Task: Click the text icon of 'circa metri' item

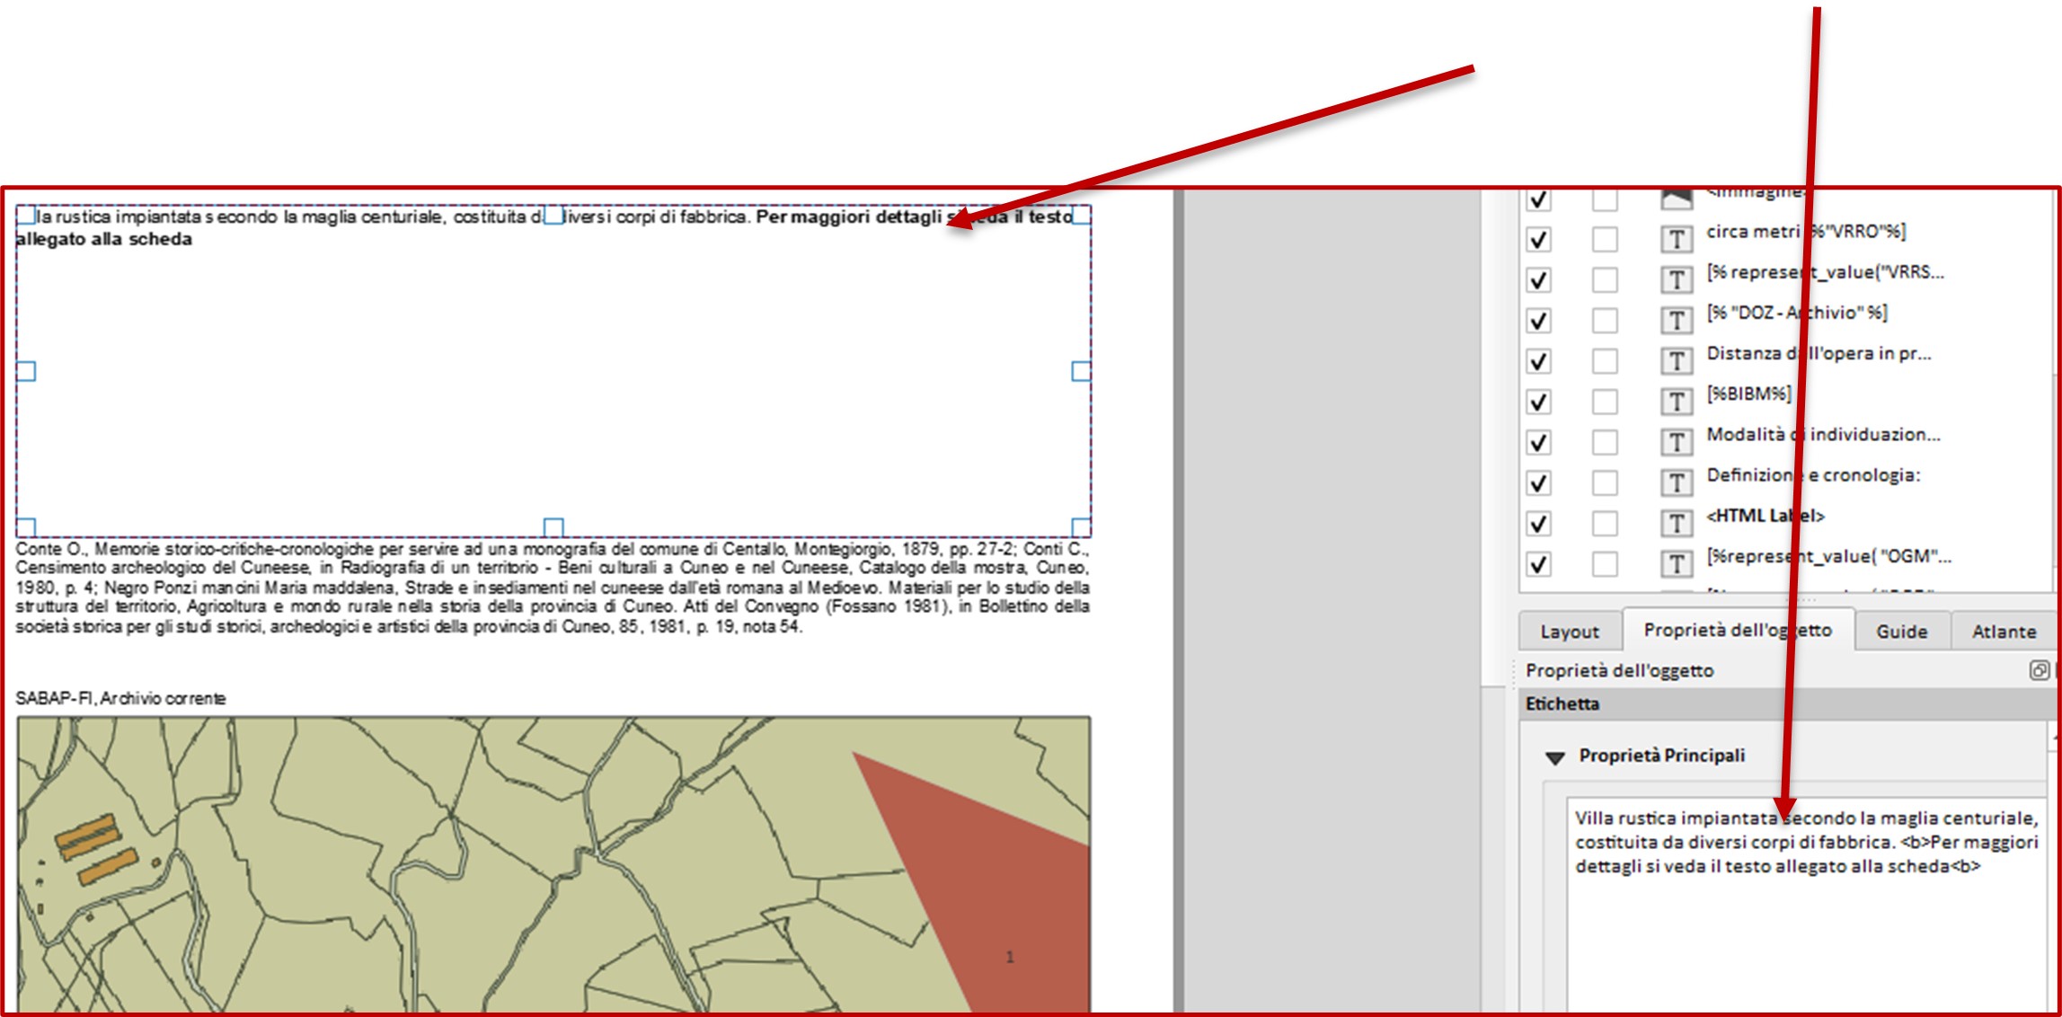Action: 1676,239
